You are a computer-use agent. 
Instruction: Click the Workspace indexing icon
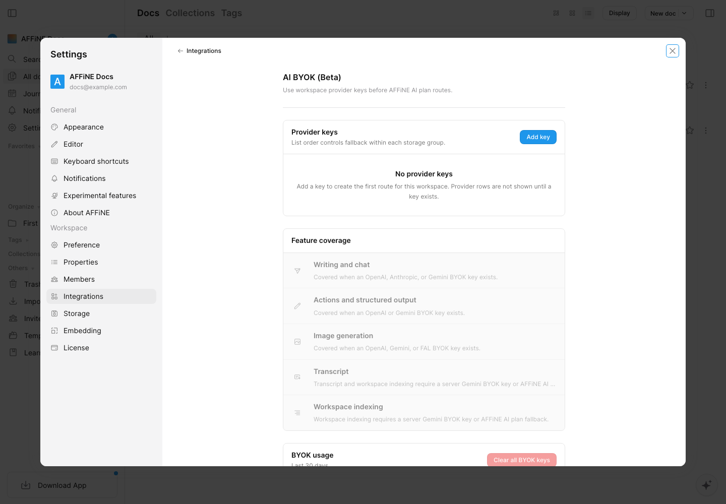pyautogui.click(x=297, y=413)
